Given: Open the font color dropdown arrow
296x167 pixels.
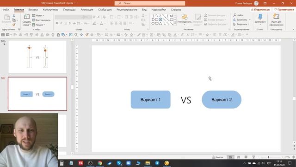Looking at the screenshot, I should pos(105,23).
